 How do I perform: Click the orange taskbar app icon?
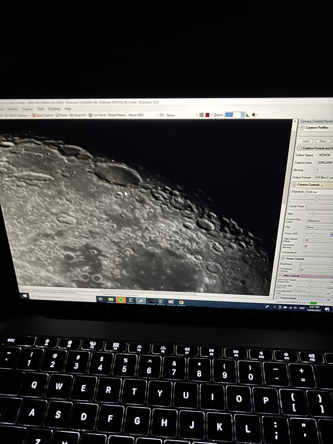pos(120,300)
